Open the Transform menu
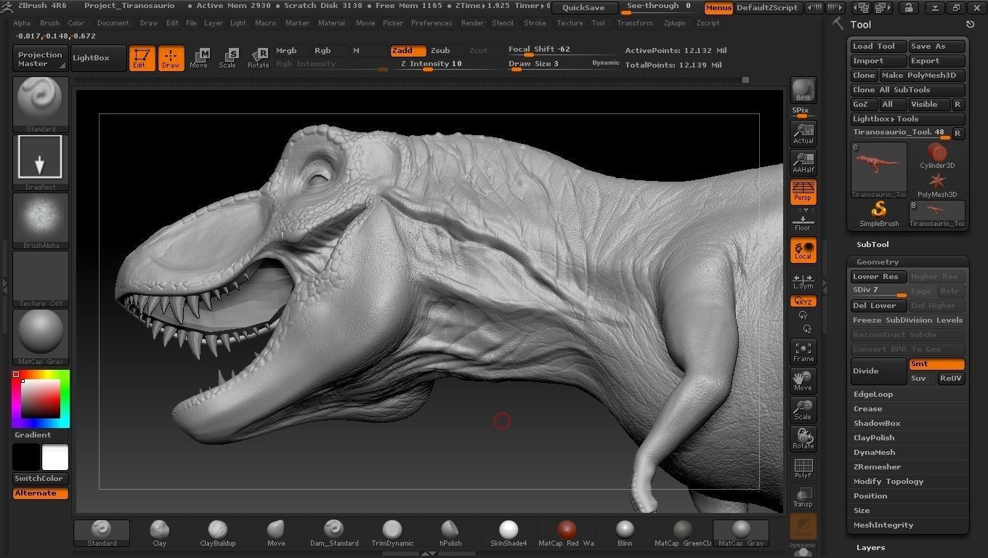Screen dimensions: 988x558 pos(635,23)
